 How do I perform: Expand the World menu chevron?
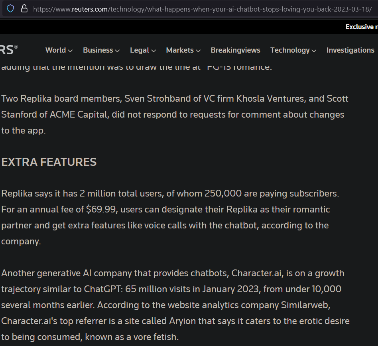tap(71, 51)
